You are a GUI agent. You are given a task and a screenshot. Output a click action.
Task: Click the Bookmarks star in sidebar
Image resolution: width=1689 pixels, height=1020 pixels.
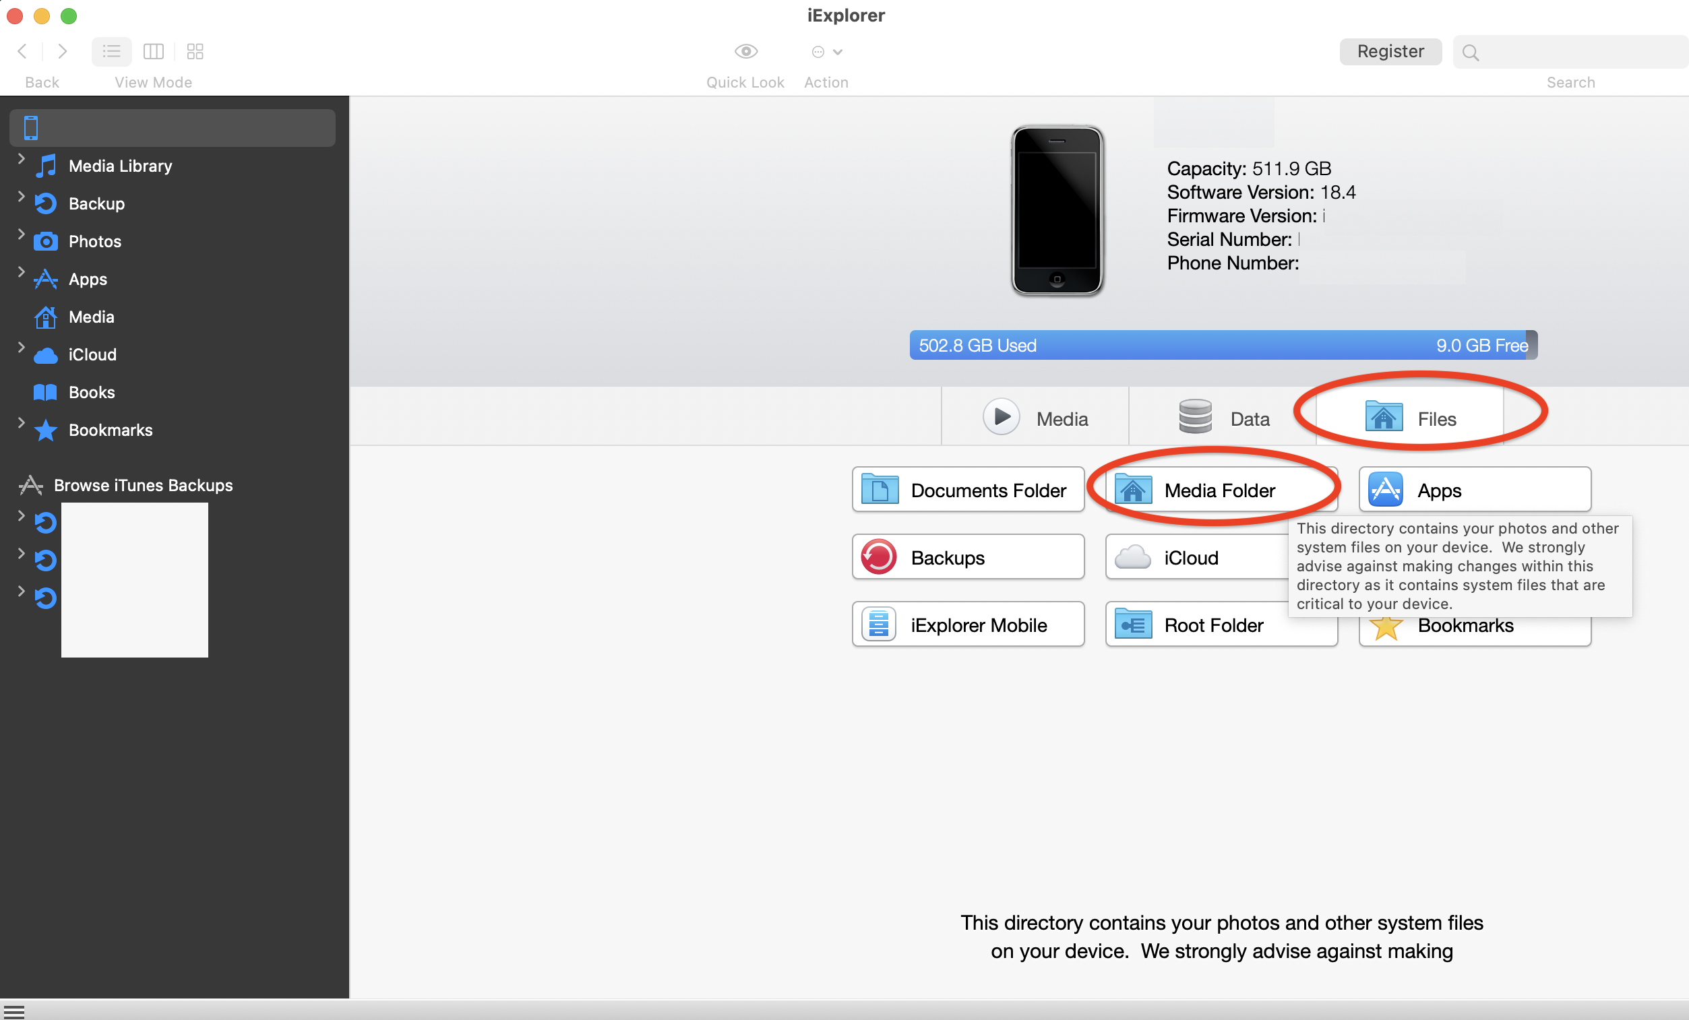[x=46, y=431]
